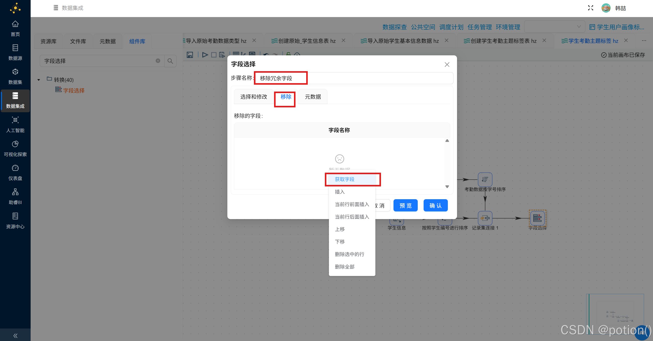Image resolution: width=653 pixels, height=341 pixels.
Task: Choose 下移 from the context menu
Action: (x=352, y=242)
